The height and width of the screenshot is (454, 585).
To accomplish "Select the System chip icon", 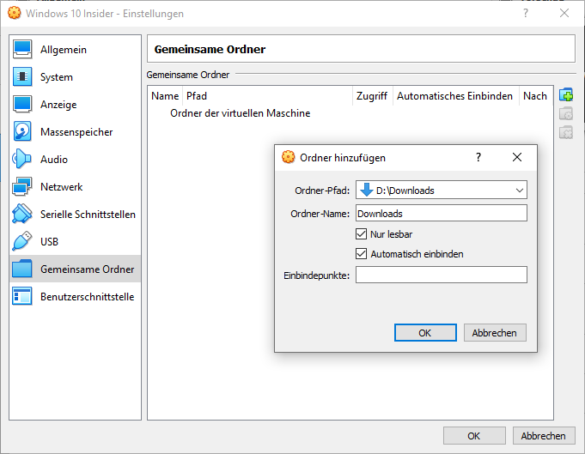I will coord(23,77).
